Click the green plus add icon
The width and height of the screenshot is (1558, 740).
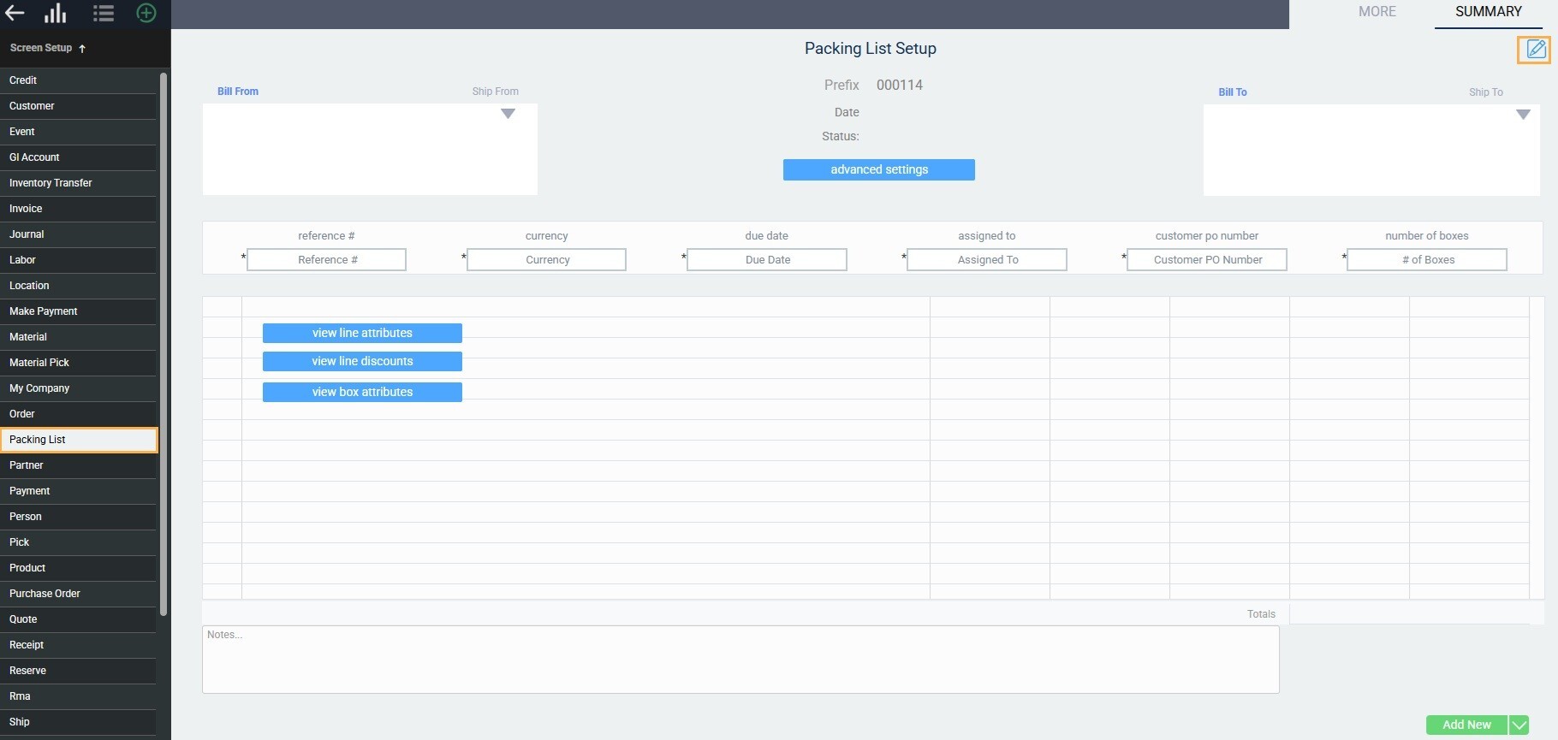(x=146, y=13)
